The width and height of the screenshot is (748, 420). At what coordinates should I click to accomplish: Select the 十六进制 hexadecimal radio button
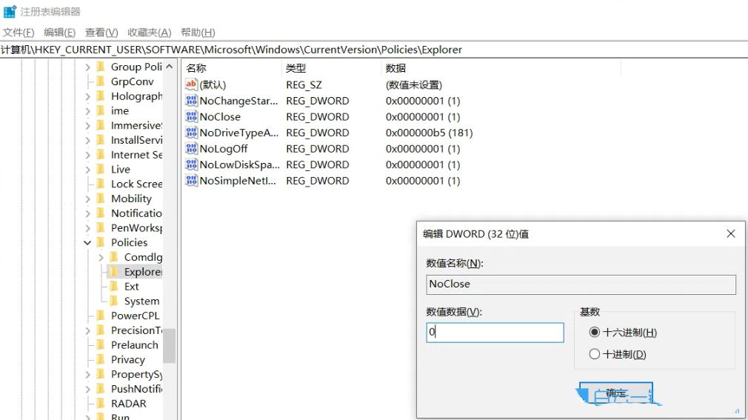pyautogui.click(x=595, y=332)
